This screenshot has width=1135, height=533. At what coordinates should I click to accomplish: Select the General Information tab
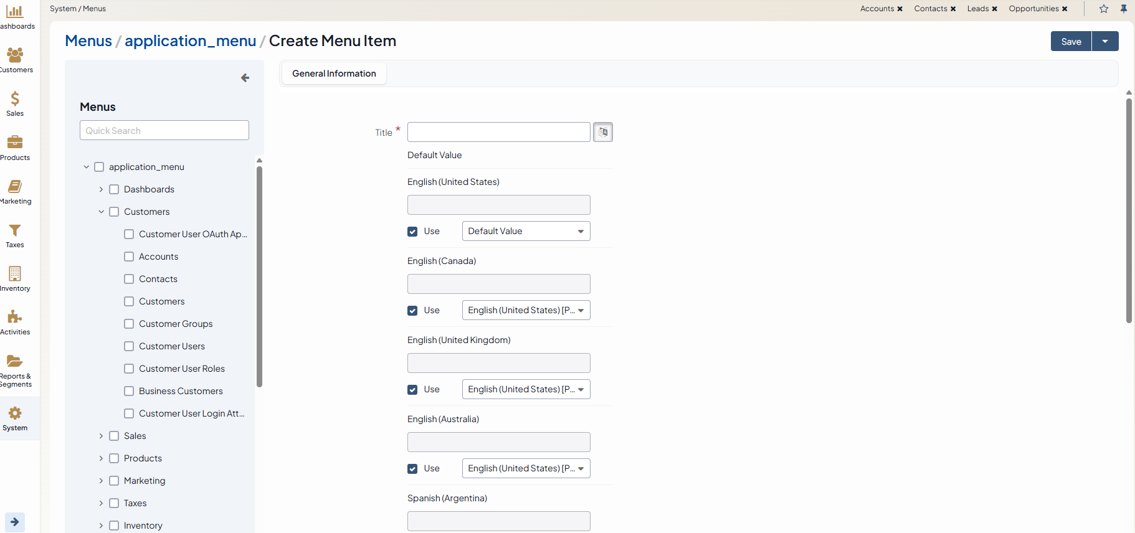(x=334, y=73)
